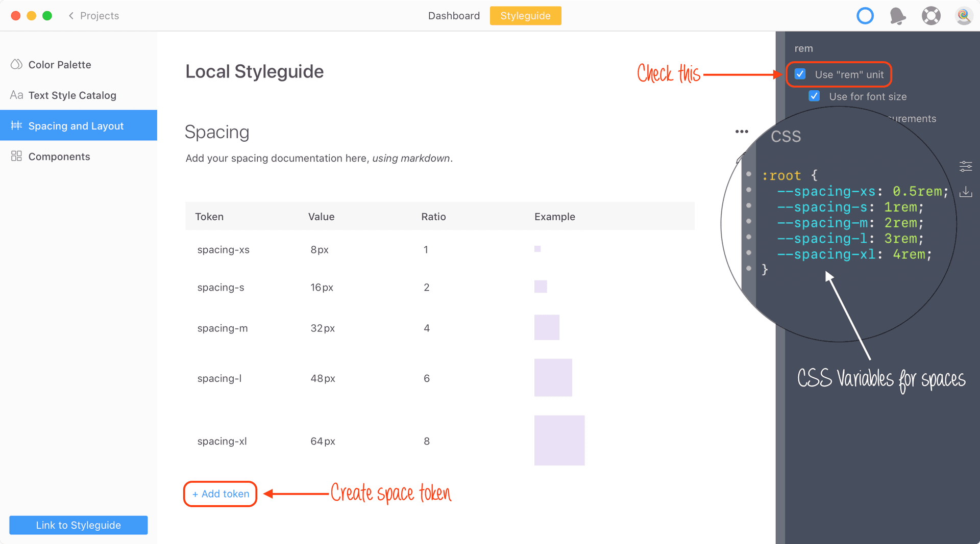Click the Components grid icon
Image resolution: width=980 pixels, height=544 pixels.
click(16, 156)
